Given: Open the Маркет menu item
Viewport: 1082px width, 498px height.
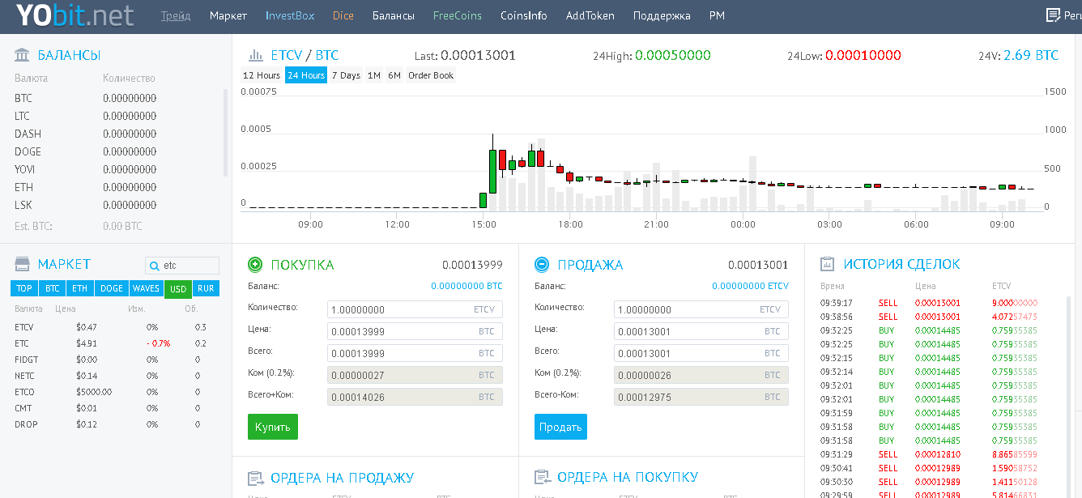Looking at the screenshot, I should [x=228, y=15].
